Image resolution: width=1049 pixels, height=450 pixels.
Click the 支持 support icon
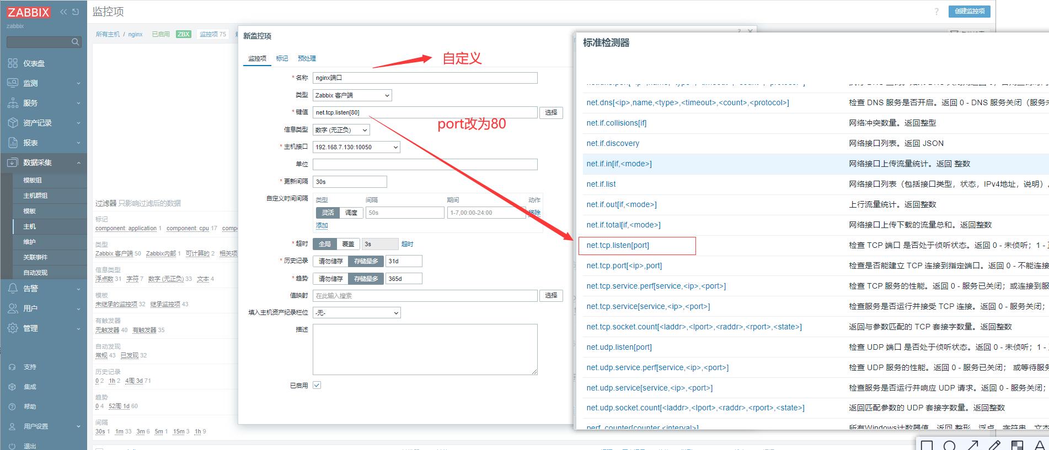[x=12, y=367]
